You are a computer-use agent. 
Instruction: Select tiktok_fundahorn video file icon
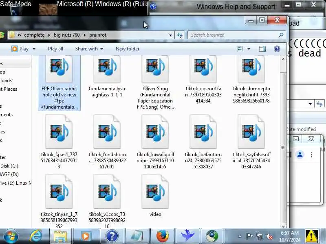pyautogui.click(x=107, y=131)
